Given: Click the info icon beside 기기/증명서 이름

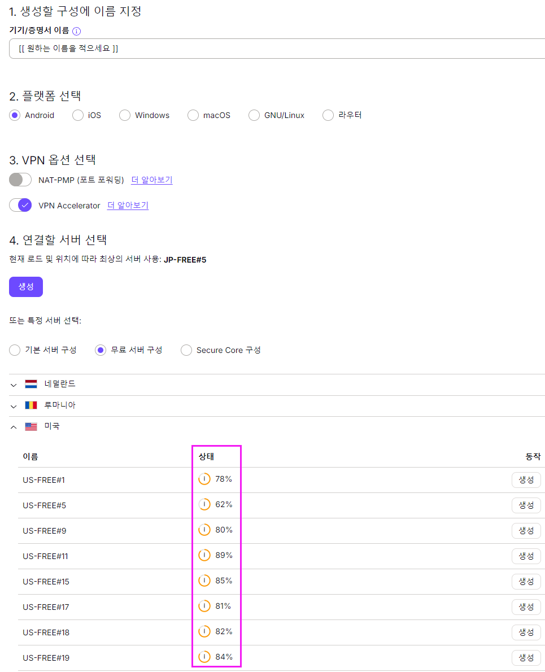Looking at the screenshot, I should pos(77,31).
